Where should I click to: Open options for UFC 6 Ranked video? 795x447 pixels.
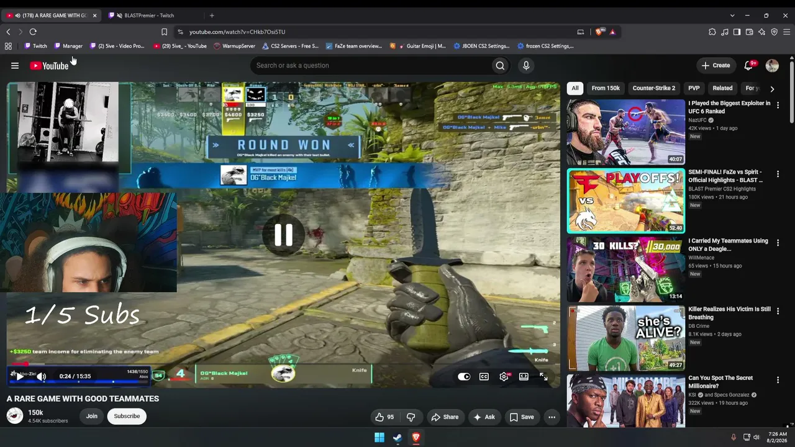tap(778, 106)
